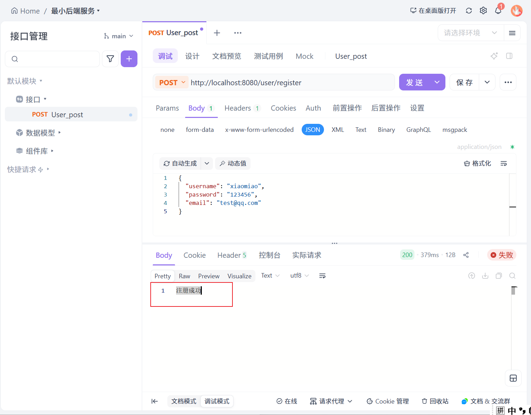Toggle line wrap in the JSON body editor

(504, 163)
